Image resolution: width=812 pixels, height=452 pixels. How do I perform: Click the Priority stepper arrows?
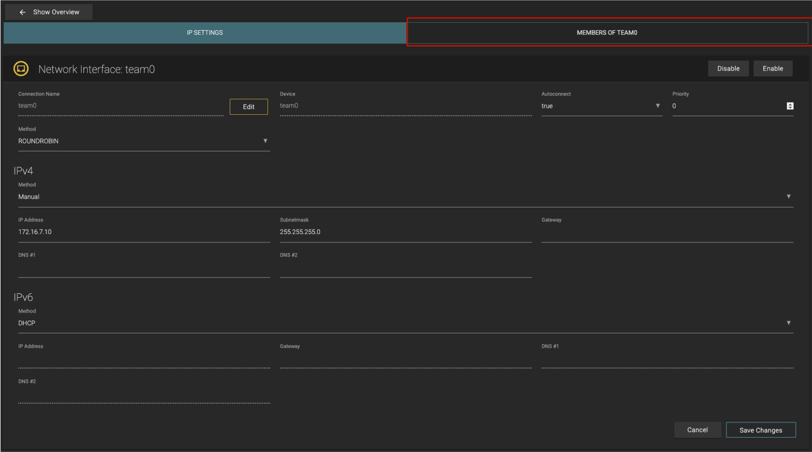click(x=790, y=106)
